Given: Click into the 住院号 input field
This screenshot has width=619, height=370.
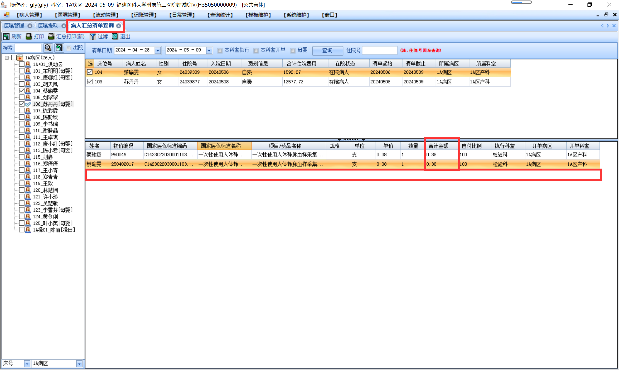Looking at the screenshot, I should click(x=379, y=50).
